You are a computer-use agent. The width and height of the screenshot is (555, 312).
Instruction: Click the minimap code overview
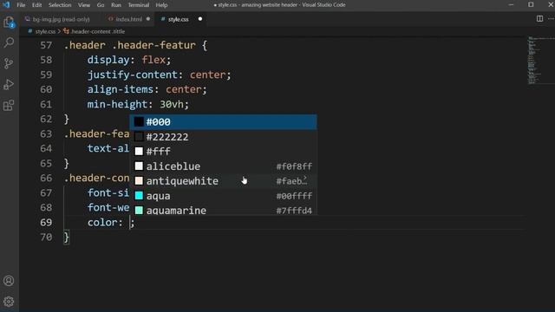click(540, 60)
